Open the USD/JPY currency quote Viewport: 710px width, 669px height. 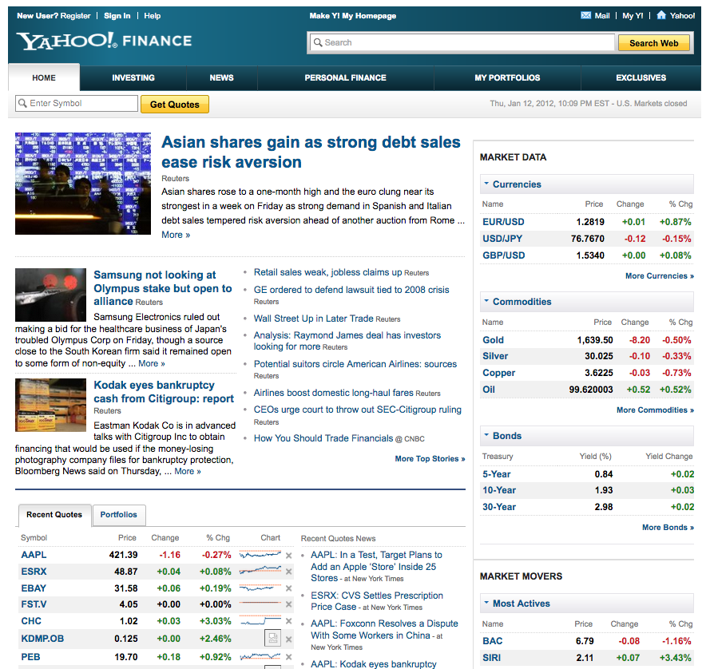coord(502,239)
